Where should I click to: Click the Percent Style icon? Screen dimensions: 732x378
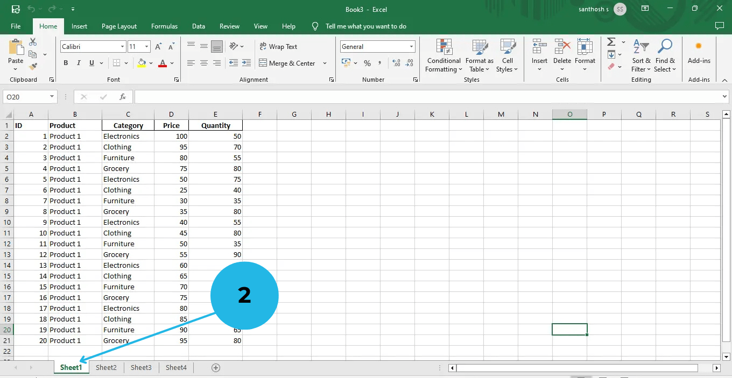click(x=368, y=63)
